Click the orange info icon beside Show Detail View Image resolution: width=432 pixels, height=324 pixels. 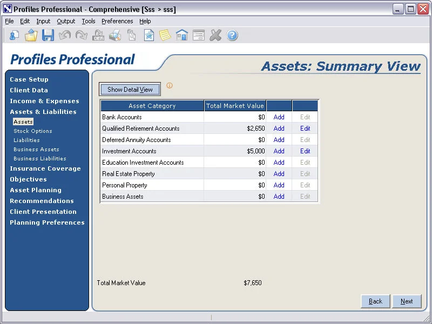[170, 85]
